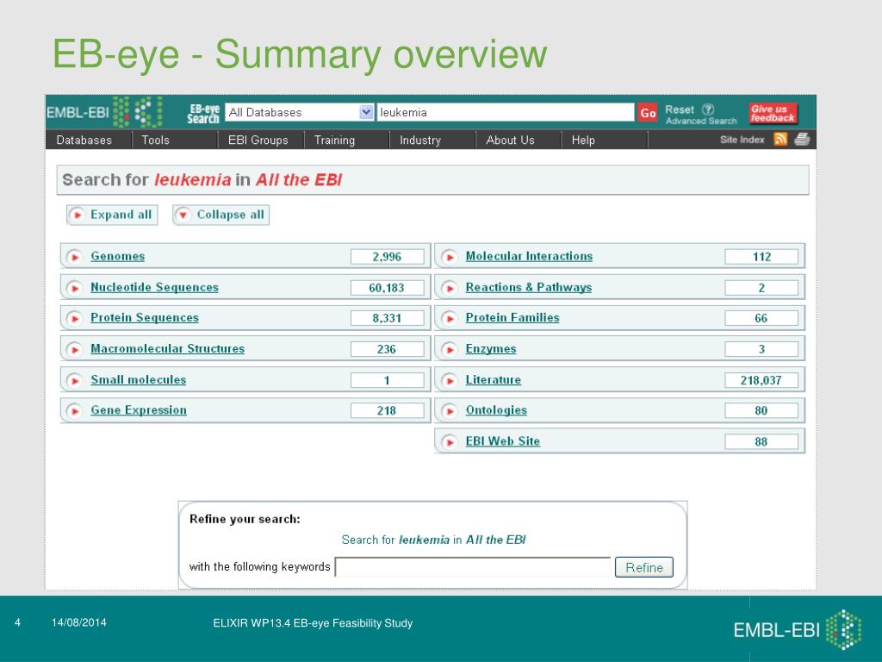This screenshot has height=662, width=882.
Task: Click the red arrow beside Literature
Action: click(449, 380)
